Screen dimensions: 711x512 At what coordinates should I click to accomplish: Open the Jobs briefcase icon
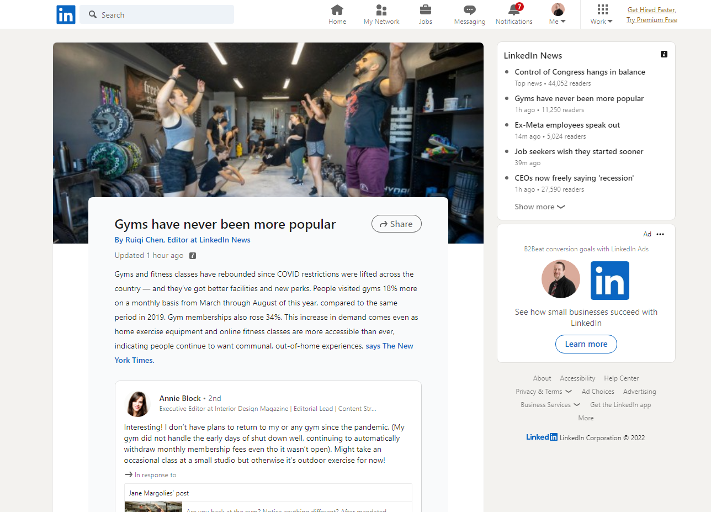[x=425, y=10]
